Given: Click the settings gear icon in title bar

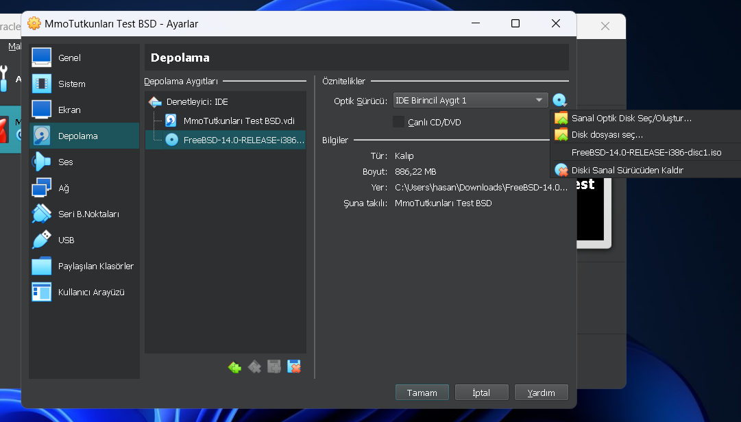Looking at the screenshot, I should click(x=34, y=23).
